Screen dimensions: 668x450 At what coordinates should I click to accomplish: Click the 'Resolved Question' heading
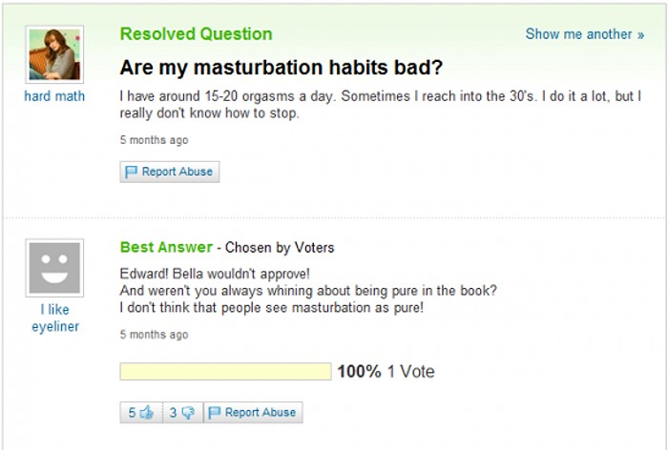[x=196, y=34]
